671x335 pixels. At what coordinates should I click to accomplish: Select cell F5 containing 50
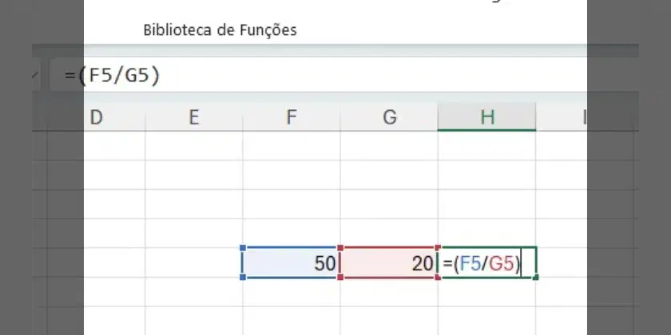(x=292, y=262)
